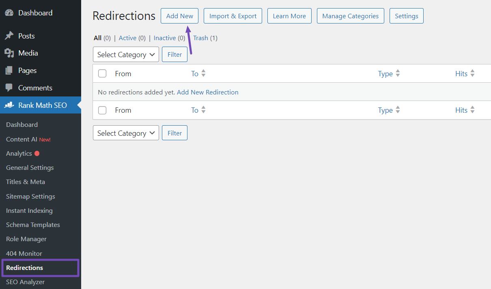Click the bottom Filter button
491x289 pixels.
pyautogui.click(x=174, y=133)
